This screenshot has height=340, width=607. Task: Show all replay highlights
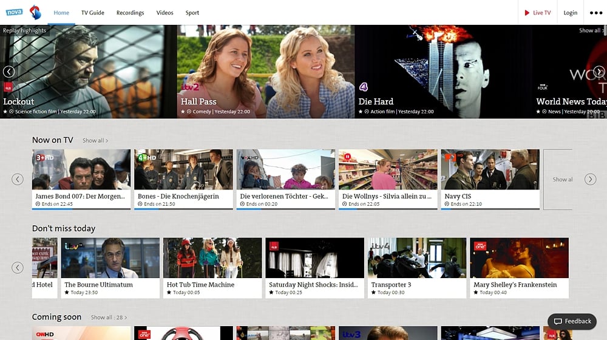point(591,30)
